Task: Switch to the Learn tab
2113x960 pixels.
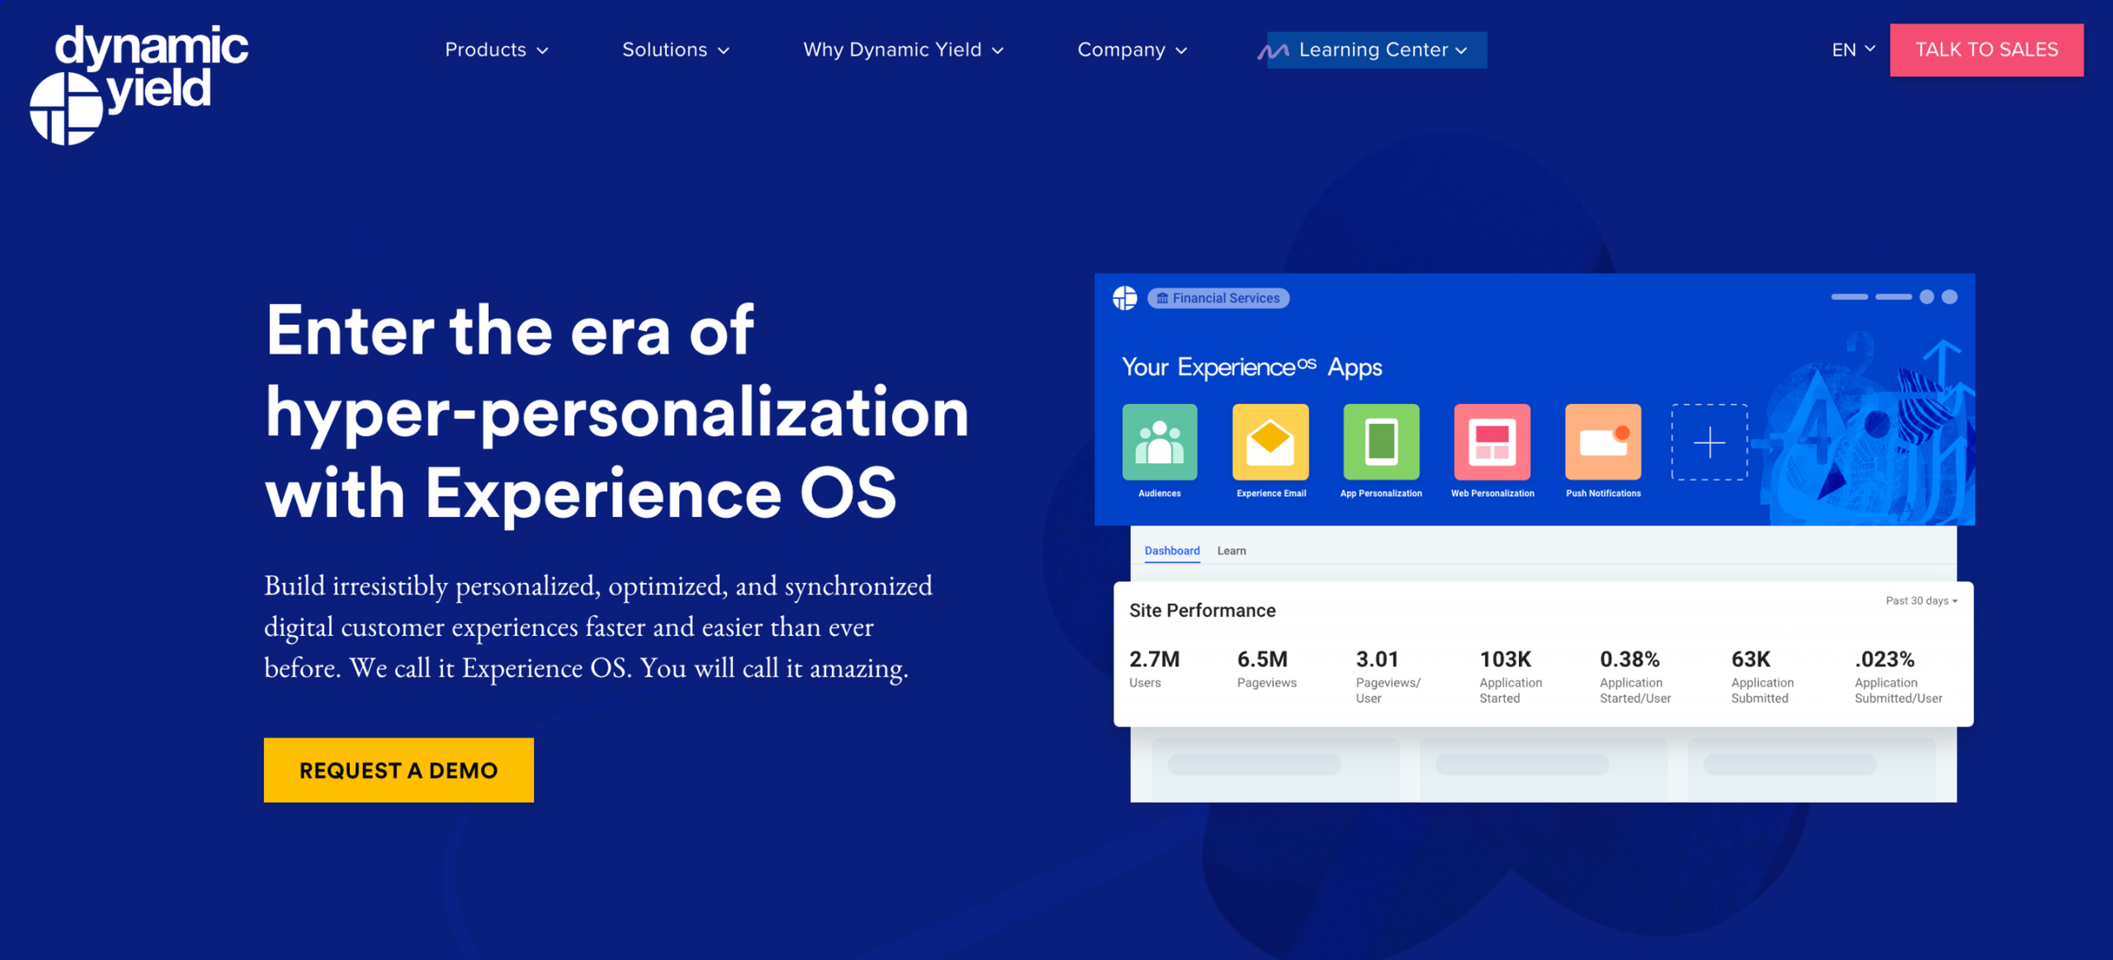Action: [1230, 550]
